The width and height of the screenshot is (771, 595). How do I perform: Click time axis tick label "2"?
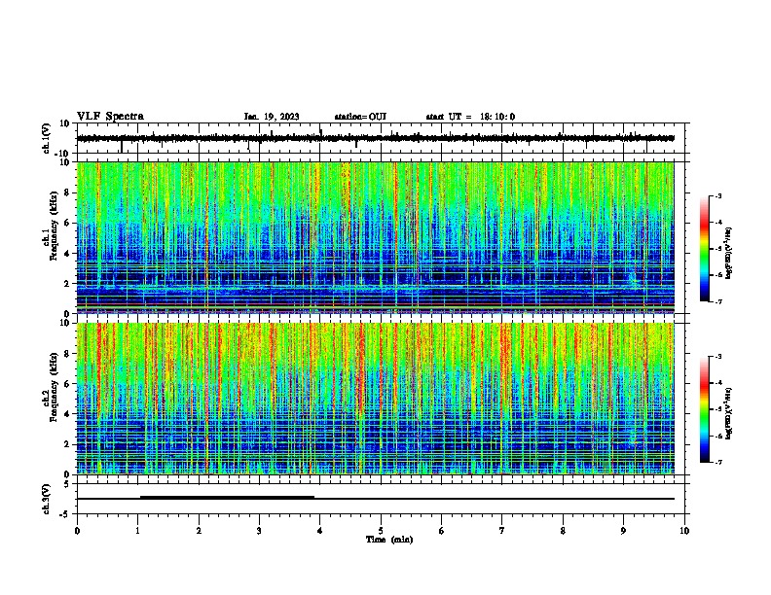(199, 531)
